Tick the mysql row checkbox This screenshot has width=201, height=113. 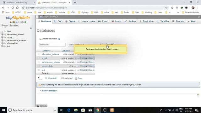(39, 58)
